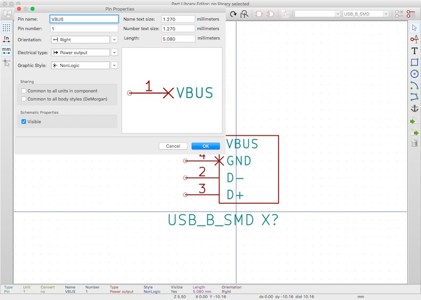
Task: Click the library icon at top left
Action: 7,14
